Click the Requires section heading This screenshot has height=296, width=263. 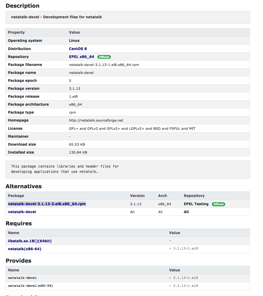pyautogui.click(x=19, y=223)
